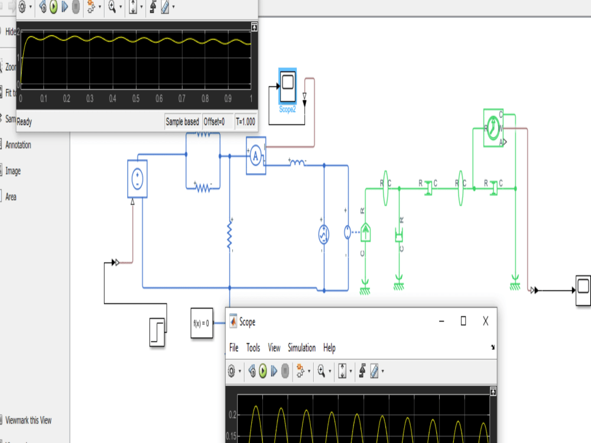This screenshot has height=443, width=591.
Task: Click Run button in upper scope toolbar
Action: coord(54,6)
